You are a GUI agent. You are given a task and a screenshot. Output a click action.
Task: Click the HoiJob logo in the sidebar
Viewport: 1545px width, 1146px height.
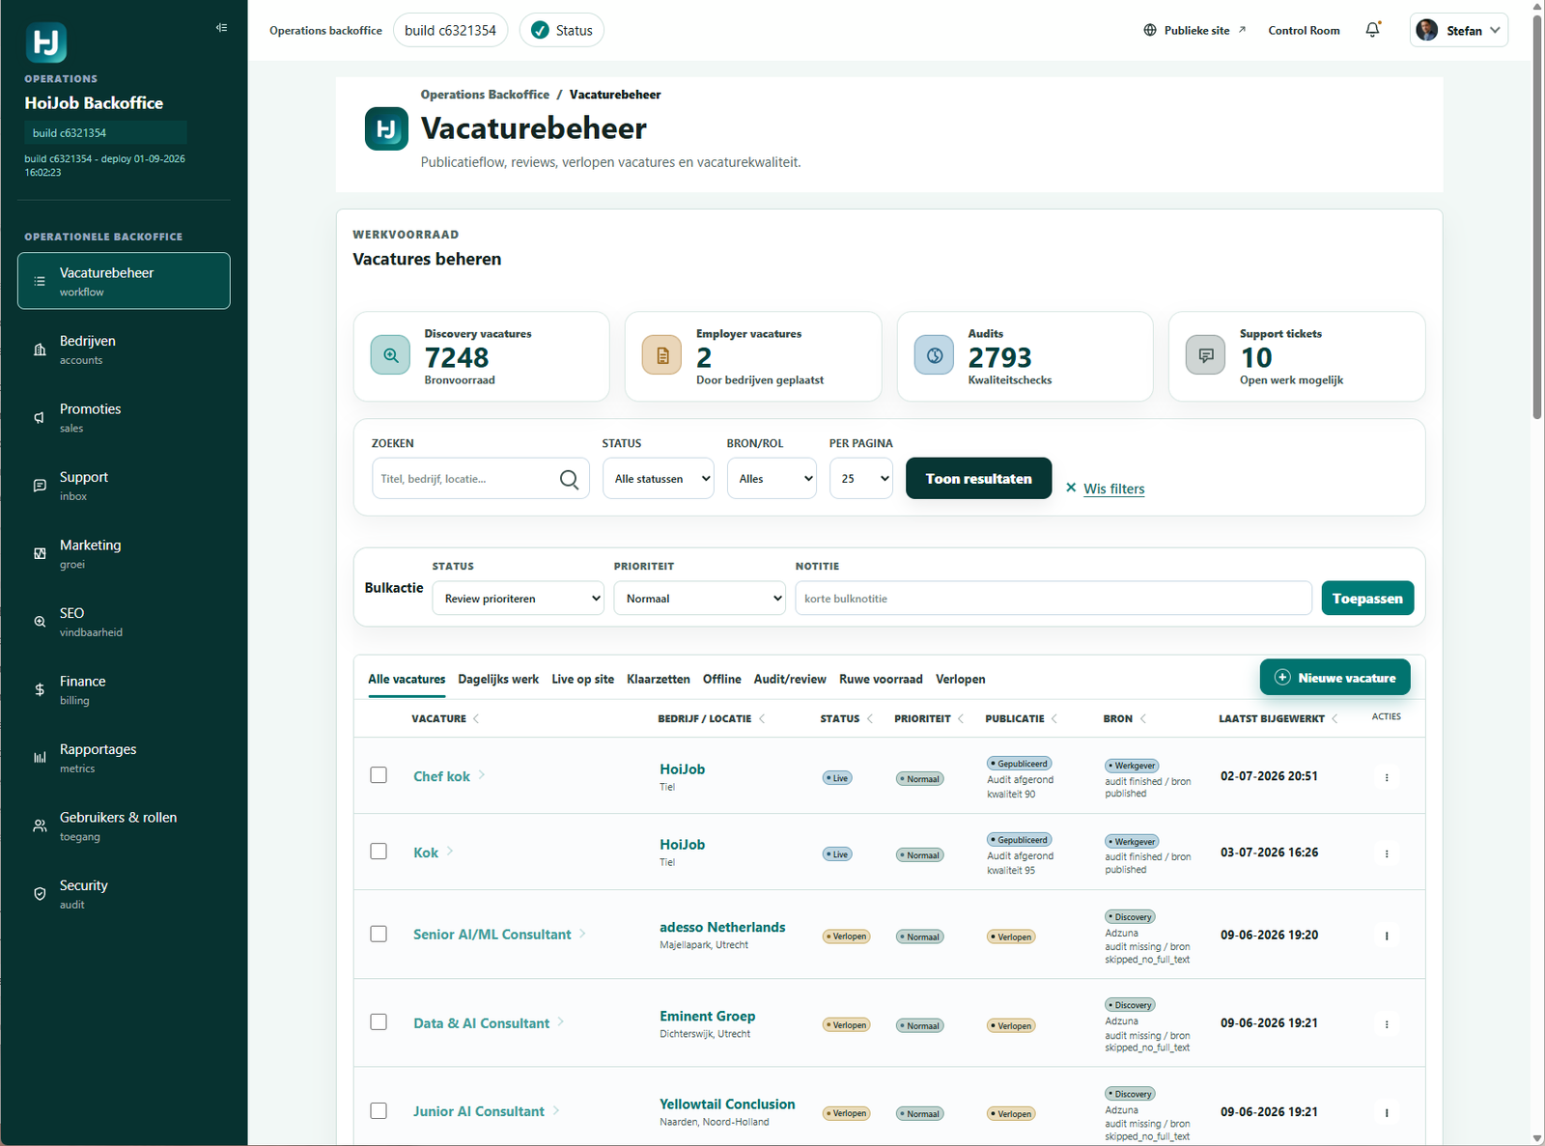pos(45,42)
